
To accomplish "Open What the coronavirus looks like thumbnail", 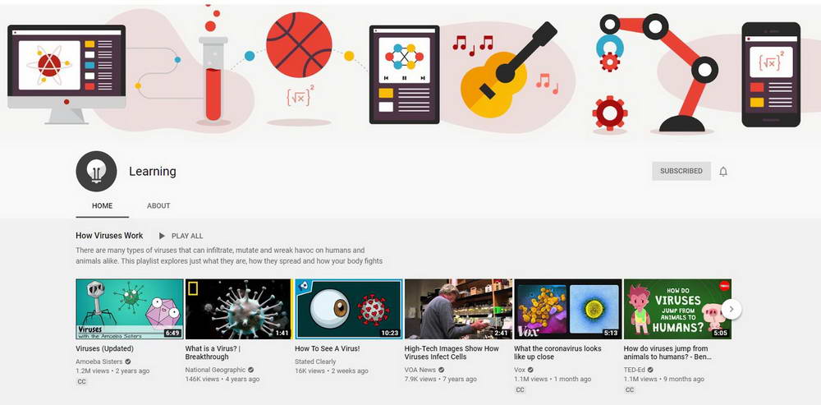I will [568, 309].
